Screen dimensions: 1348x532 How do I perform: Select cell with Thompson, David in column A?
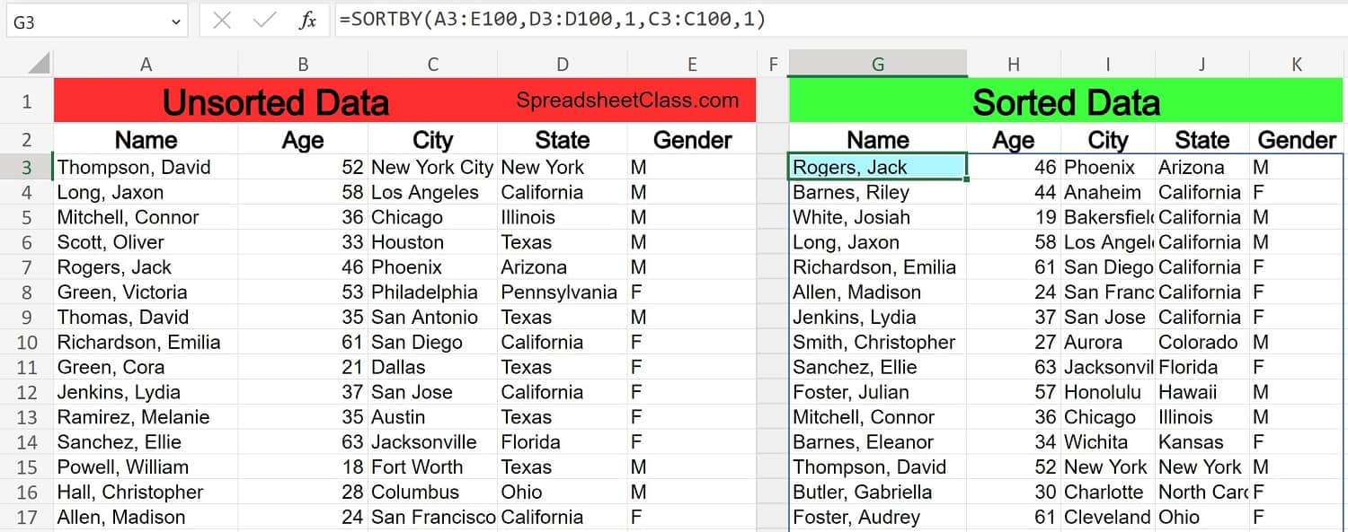(x=146, y=168)
